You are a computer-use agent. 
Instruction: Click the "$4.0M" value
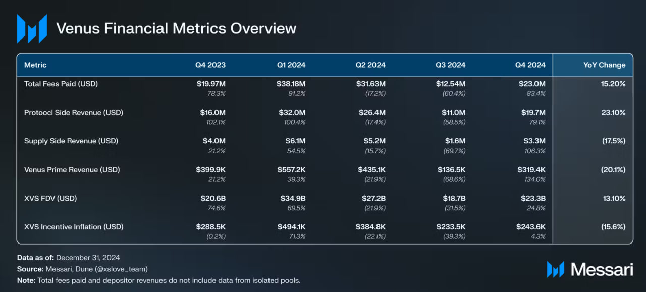(x=214, y=141)
